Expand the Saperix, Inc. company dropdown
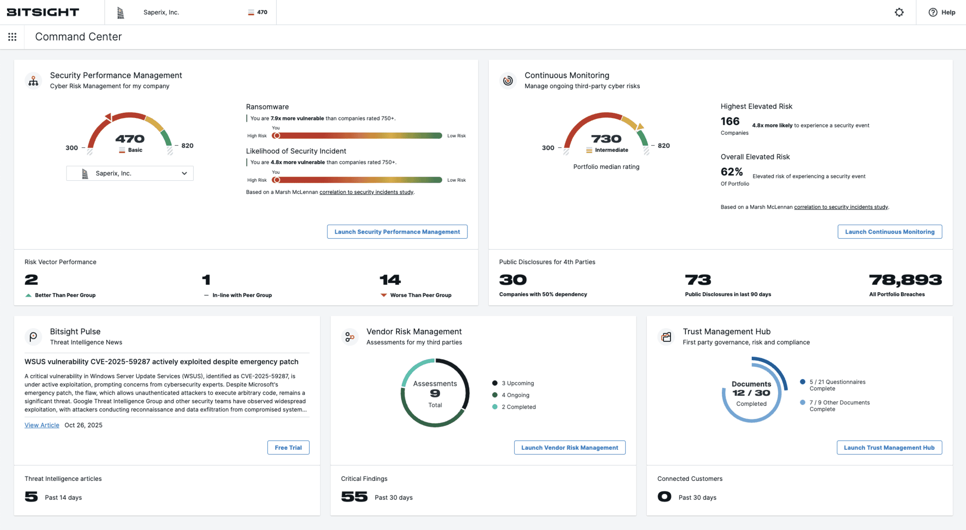The height and width of the screenshot is (530, 966). point(129,173)
